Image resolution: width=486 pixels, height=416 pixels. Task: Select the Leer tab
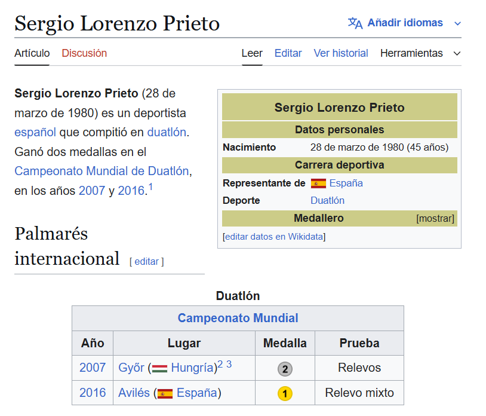point(252,53)
